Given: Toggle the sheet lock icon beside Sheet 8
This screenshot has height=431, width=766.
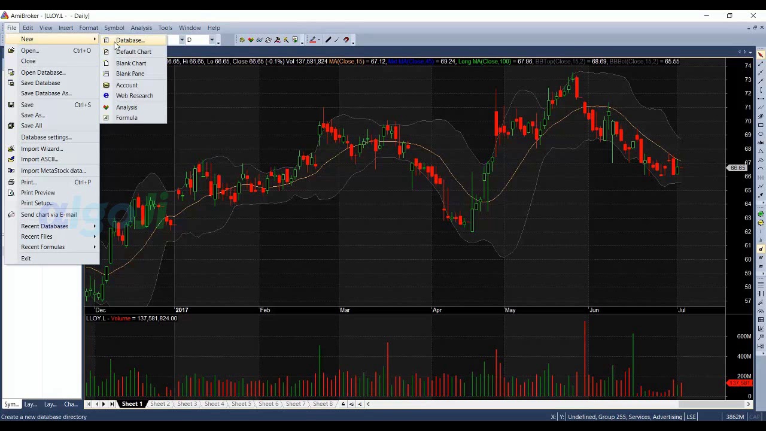Looking at the screenshot, I should click(343, 404).
